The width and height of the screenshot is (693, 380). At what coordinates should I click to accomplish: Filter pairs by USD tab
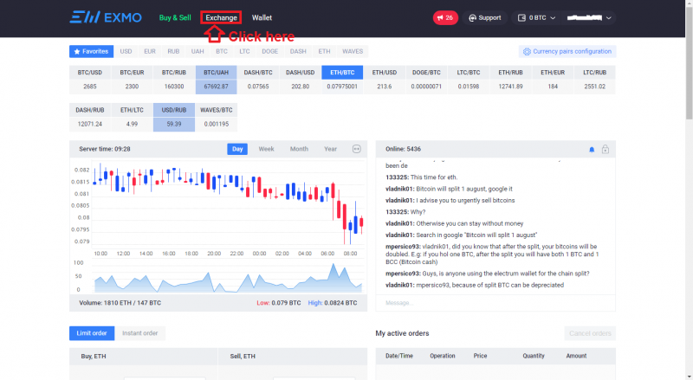click(126, 51)
